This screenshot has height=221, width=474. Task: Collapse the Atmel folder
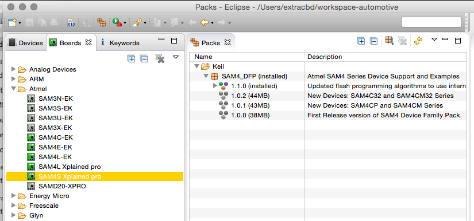(x=13, y=89)
